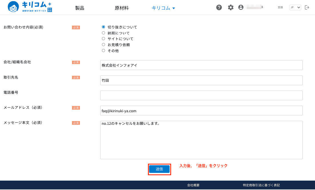Click the お問い合わせ内容(必須) label
Screen dimensions: 315x190
pos(23,27)
